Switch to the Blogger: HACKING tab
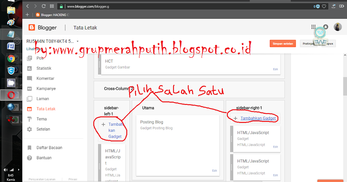This screenshot has width=347, height=182. pyautogui.click(x=53, y=15)
